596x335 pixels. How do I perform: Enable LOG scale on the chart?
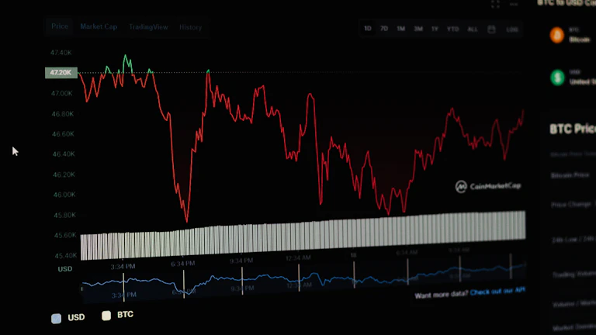click(x=512, y=29)
